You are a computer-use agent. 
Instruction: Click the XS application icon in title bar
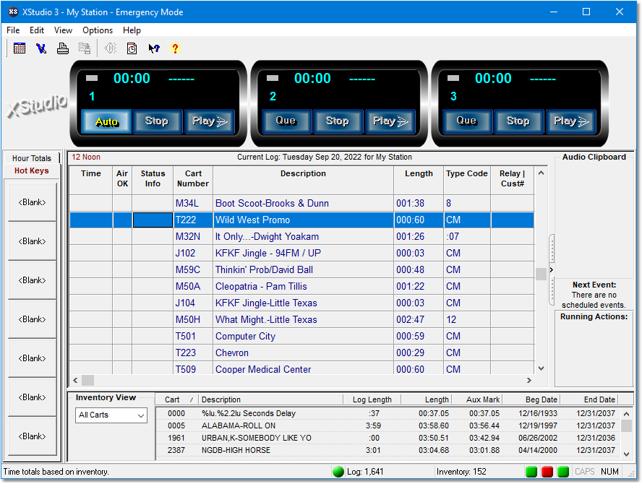(13, 12)
